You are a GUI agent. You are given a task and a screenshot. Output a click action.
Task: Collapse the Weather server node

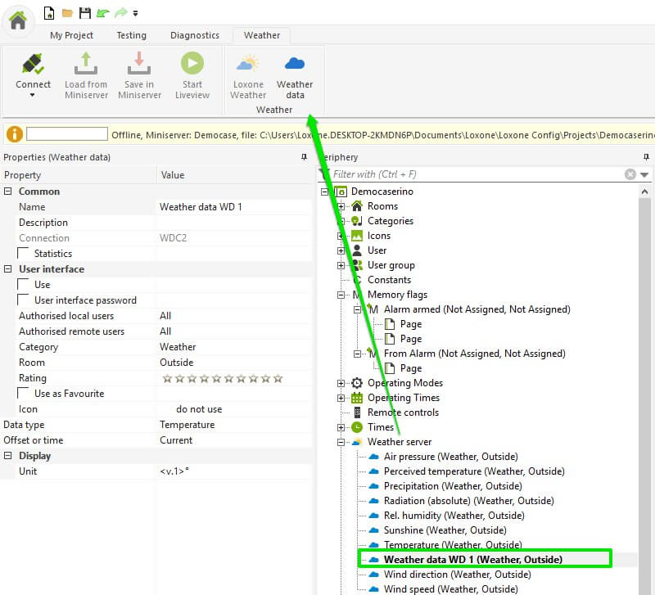pyautogui.click(x=341, y=442)
